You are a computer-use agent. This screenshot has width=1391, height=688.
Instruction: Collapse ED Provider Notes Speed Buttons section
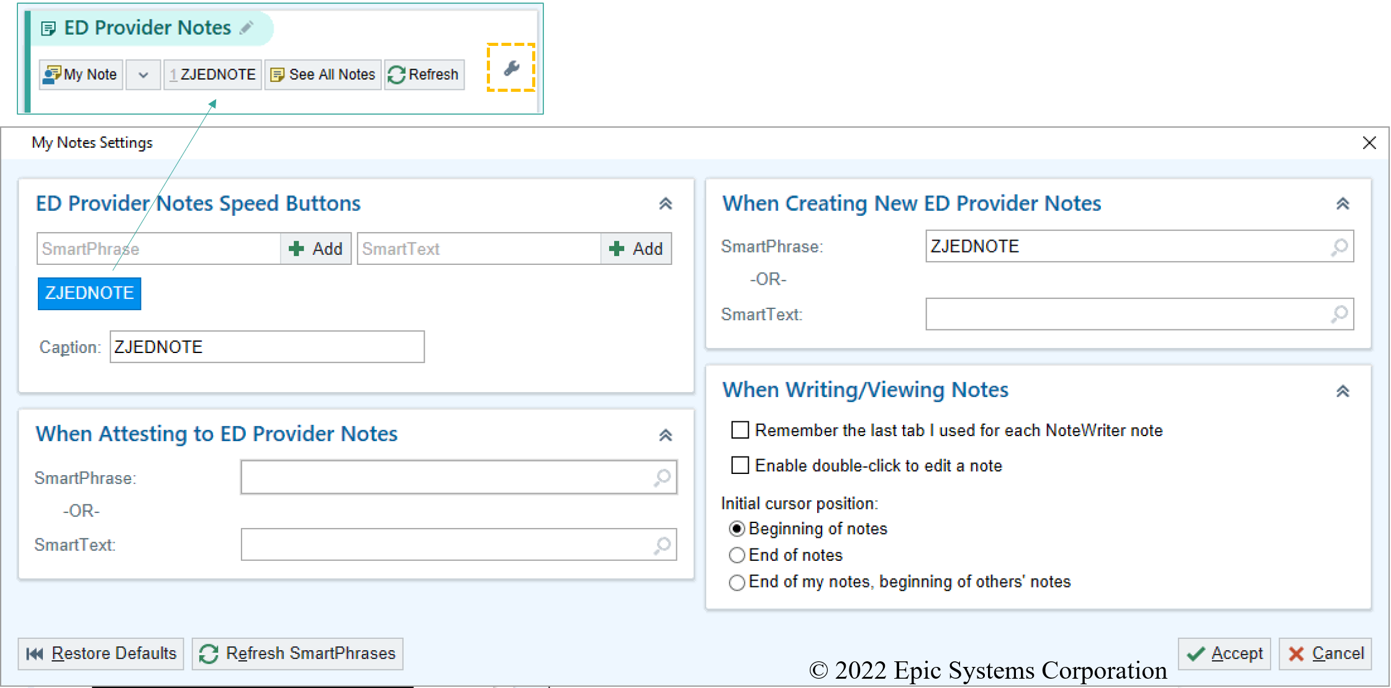point(665,203)
